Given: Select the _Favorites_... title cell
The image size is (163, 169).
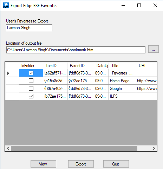Looking at the screenshot, I should click(x=122, y=73).
